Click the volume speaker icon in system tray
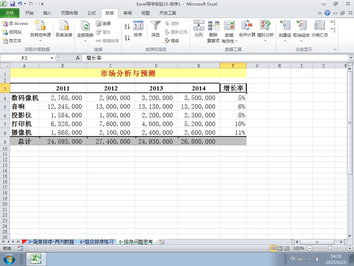The image size is (354, 266). pos(317,259)
